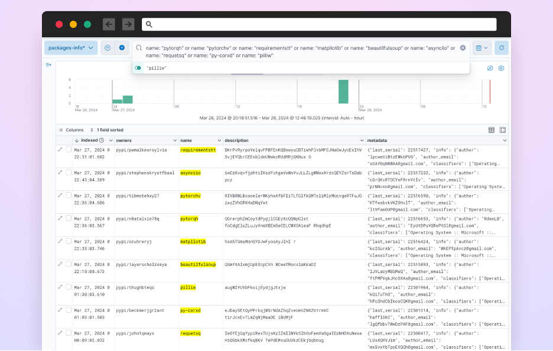Open the display options table icon
Screen dimensions: 553x351
[492, 130]
